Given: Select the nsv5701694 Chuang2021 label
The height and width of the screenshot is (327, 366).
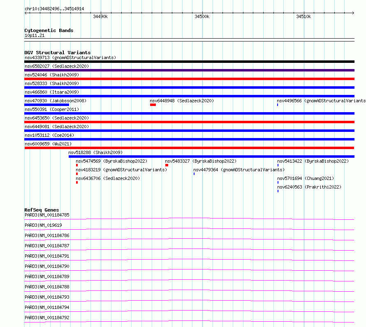Looking at the screenshot, I should pos(306,178).
